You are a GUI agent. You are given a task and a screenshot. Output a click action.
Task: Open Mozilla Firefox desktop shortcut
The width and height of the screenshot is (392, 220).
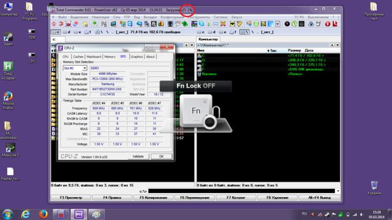click(8, 101)
